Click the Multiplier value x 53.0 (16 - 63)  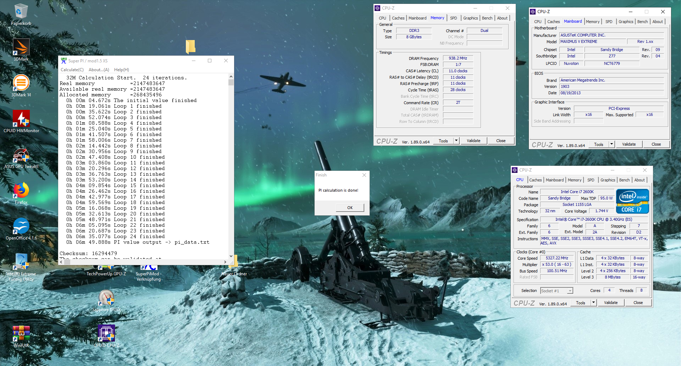557,264
